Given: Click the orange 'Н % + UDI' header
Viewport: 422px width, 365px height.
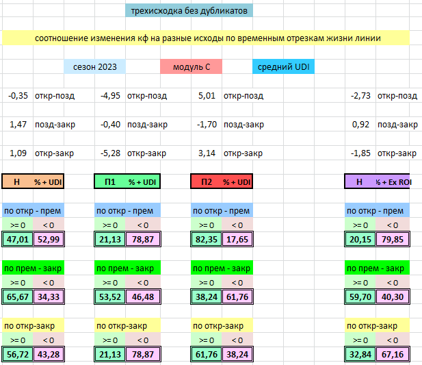Looking at the screenshot, I should 33,181.
